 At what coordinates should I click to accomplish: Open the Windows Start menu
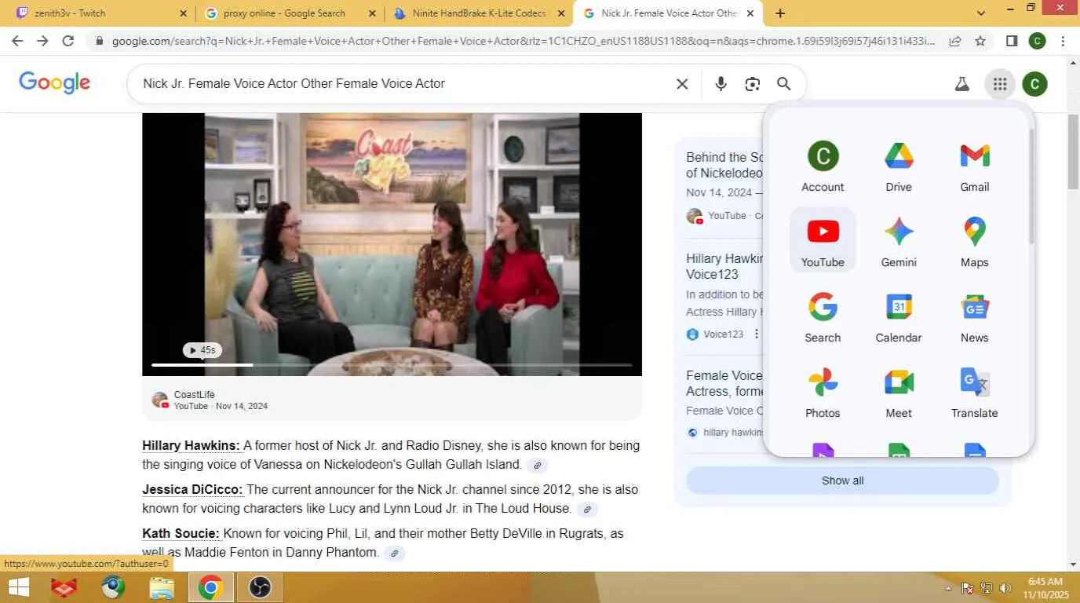[18, 587]
